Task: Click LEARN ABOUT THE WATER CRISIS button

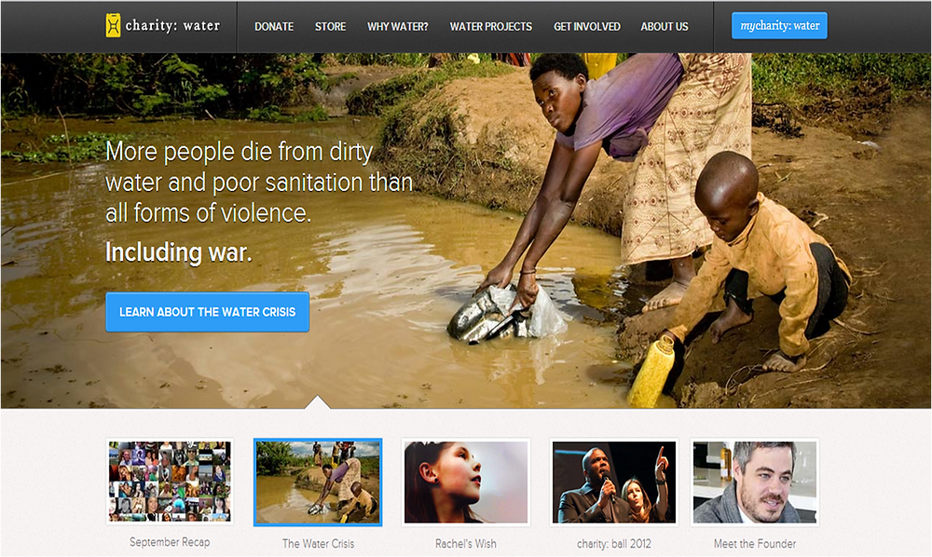Action: [x=208, y=312]
